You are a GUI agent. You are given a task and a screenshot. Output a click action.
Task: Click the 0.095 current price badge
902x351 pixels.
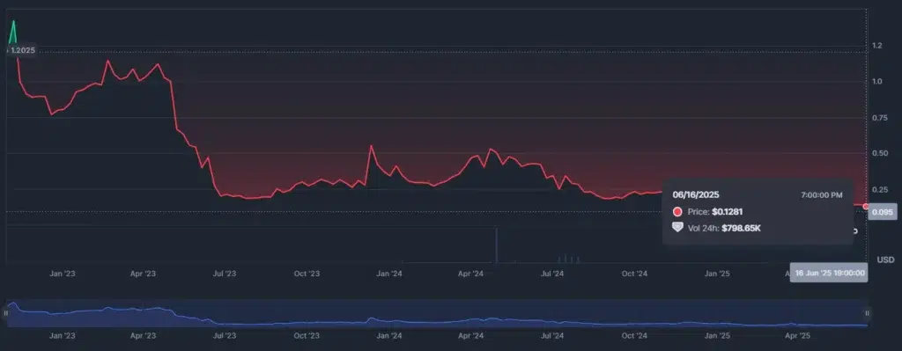(884, 212)
